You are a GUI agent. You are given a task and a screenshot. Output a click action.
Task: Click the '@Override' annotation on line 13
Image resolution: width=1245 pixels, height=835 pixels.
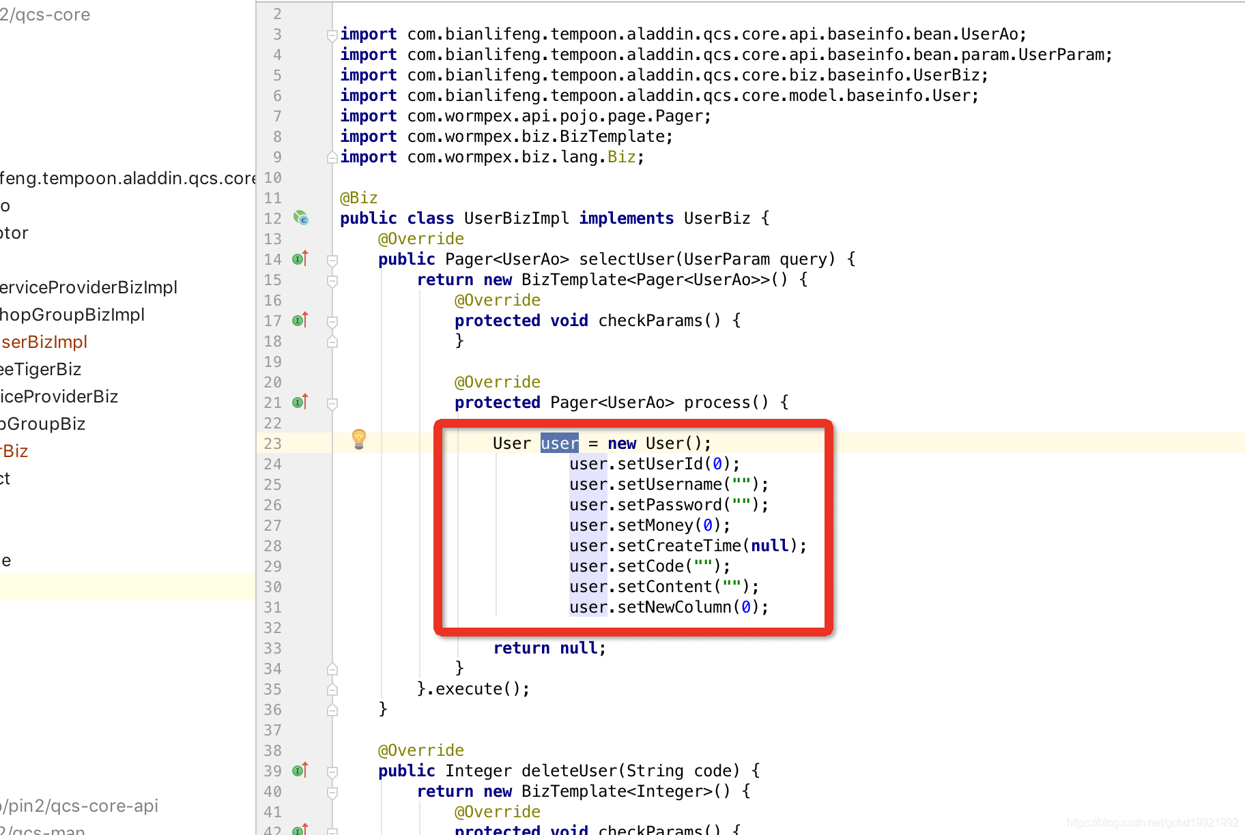point(421,239)
